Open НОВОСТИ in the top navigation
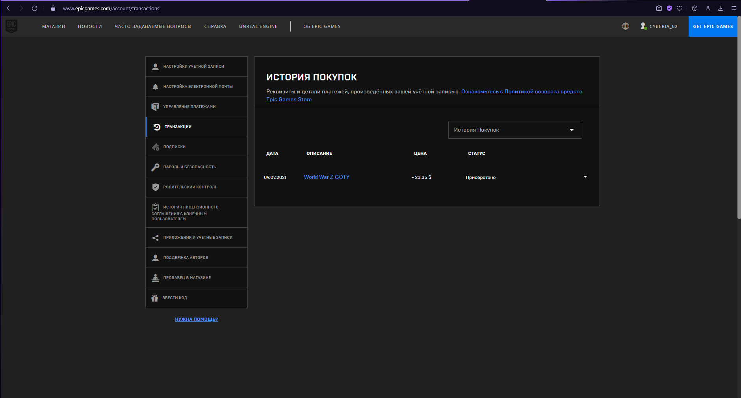741x398 pixels. [x=90, y=26]
